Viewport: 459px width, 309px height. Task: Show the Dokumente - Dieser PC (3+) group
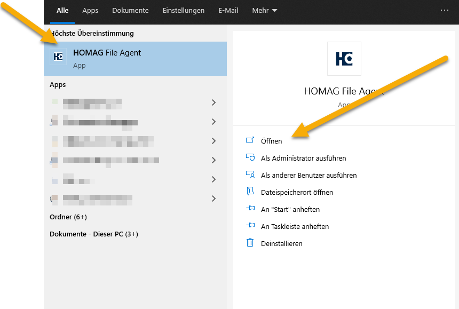(x=94, y=234)
